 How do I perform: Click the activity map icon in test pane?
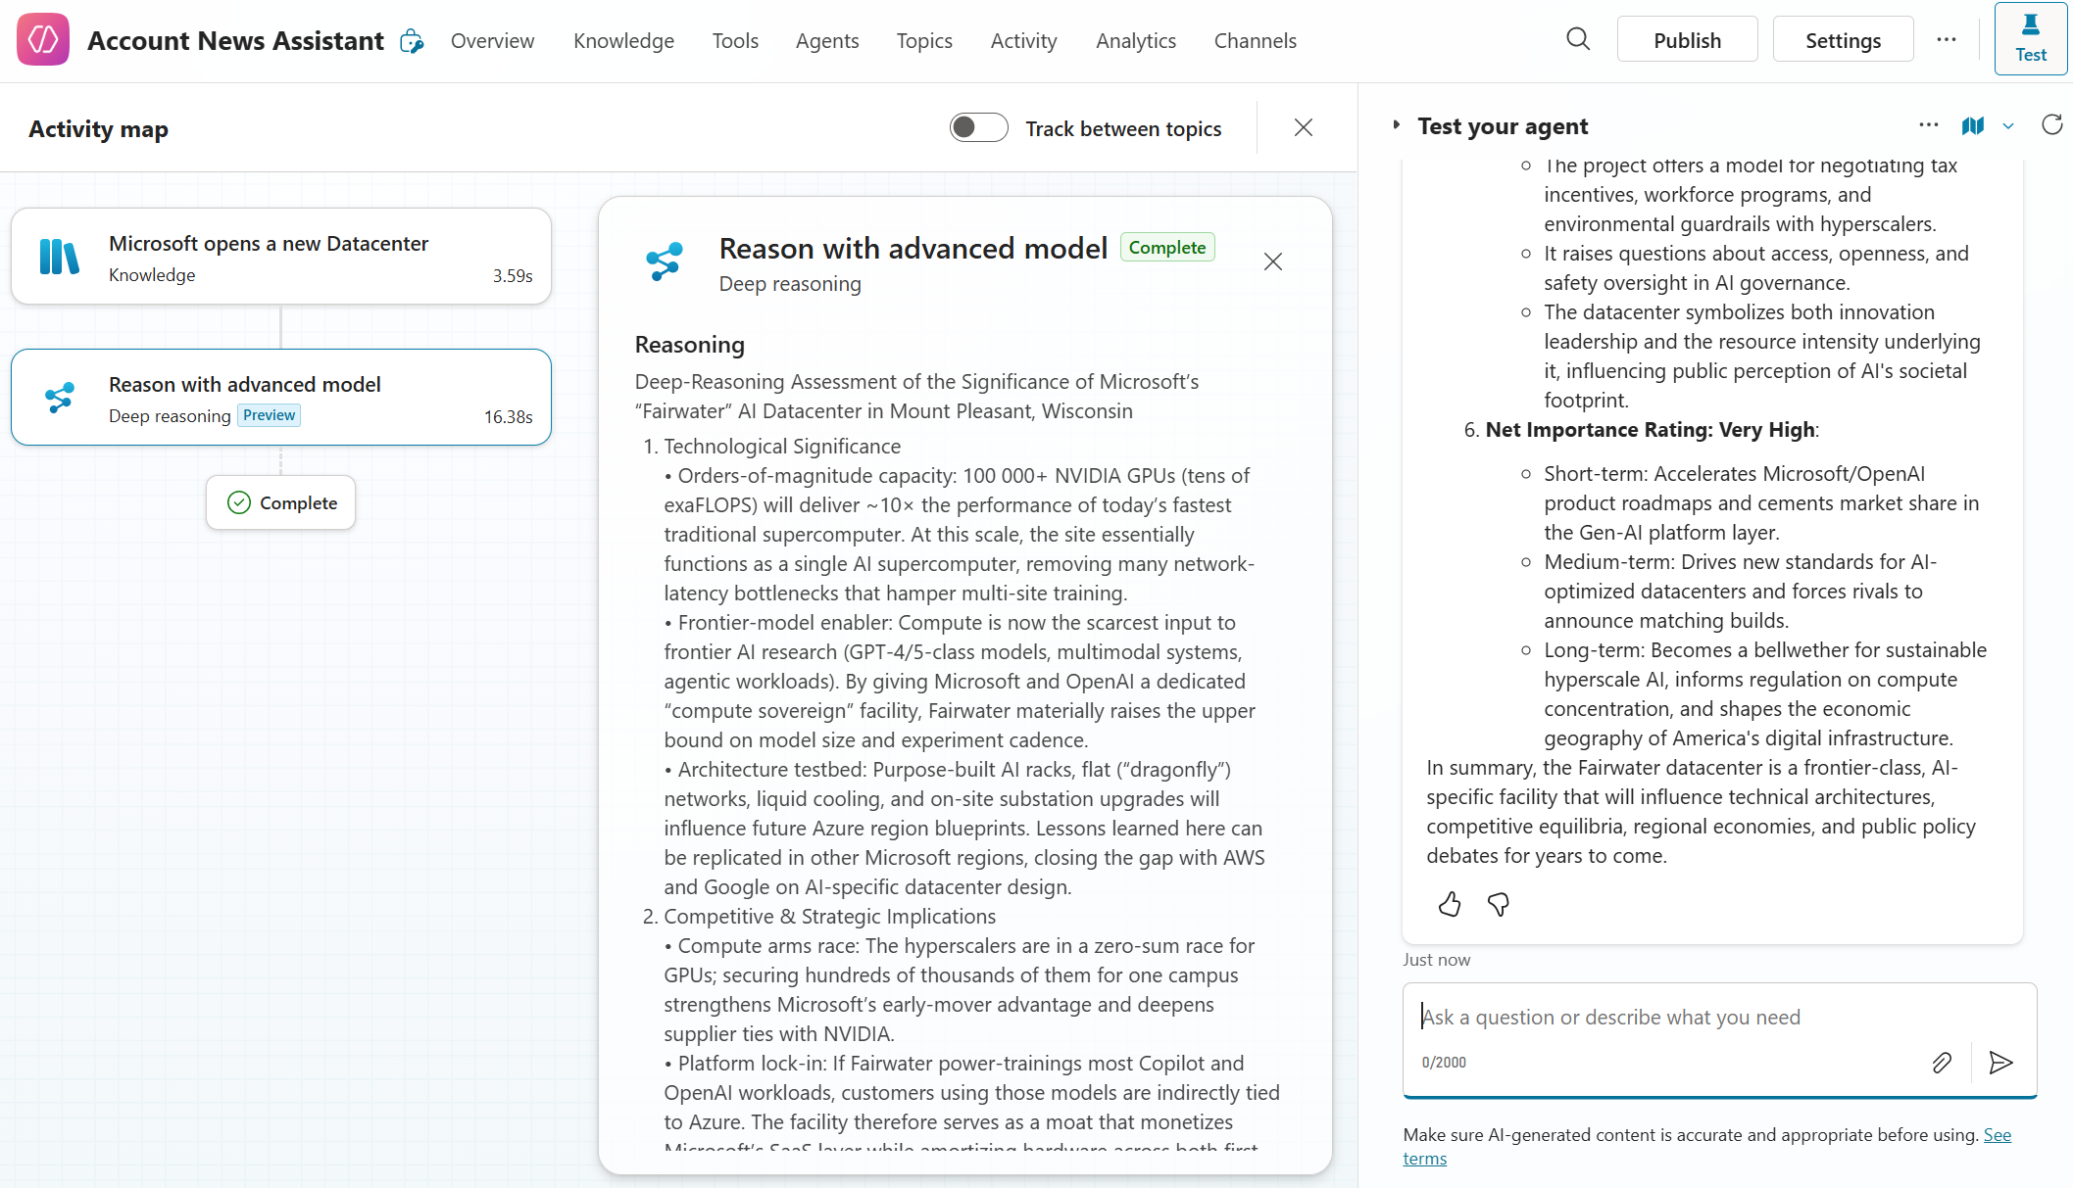1973,125
